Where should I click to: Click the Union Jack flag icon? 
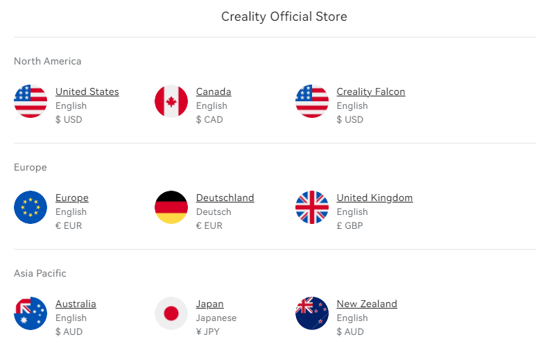point(312,207)
